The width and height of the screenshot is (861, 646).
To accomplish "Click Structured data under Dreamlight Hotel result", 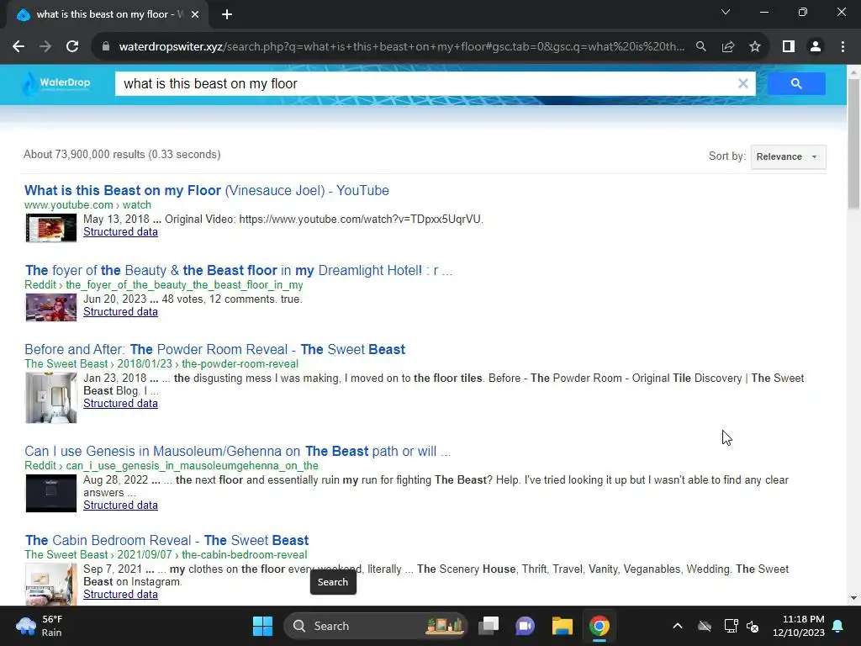I will (x=120, y=311).
